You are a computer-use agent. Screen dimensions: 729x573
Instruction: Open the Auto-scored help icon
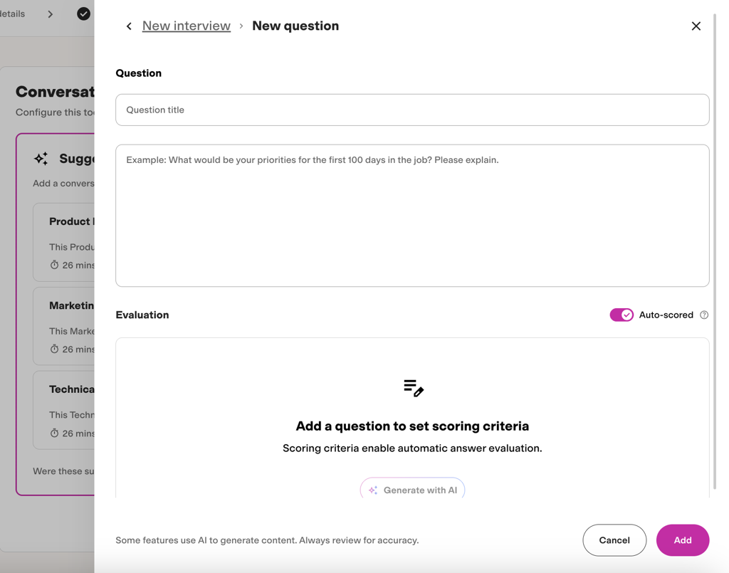[x=704, y=315]
